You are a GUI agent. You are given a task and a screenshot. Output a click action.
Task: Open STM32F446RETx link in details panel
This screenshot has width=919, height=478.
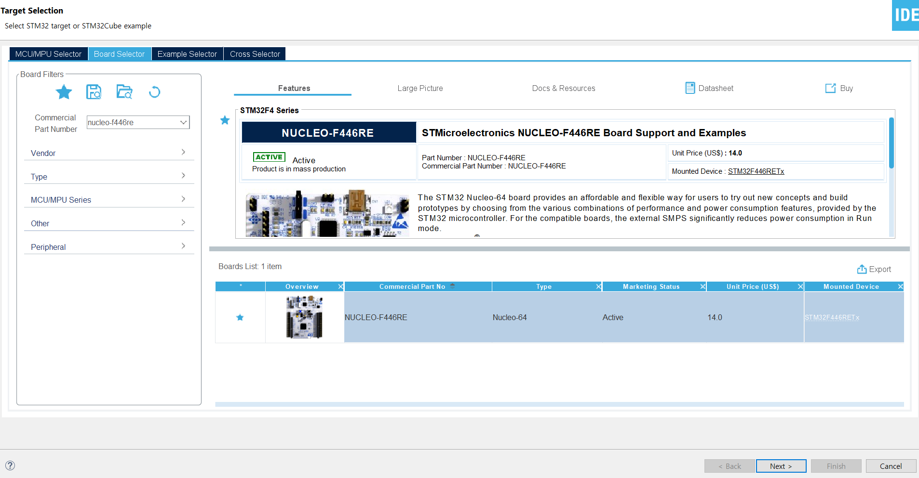(x=756, y=171)
